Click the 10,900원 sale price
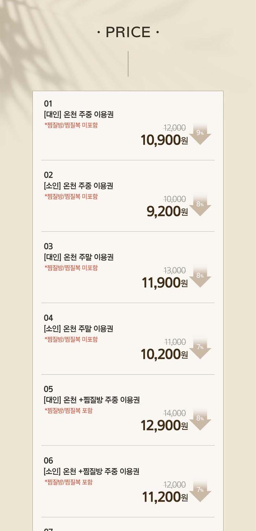This screenshot has height=531, width=256. click(x=164, y=140)
